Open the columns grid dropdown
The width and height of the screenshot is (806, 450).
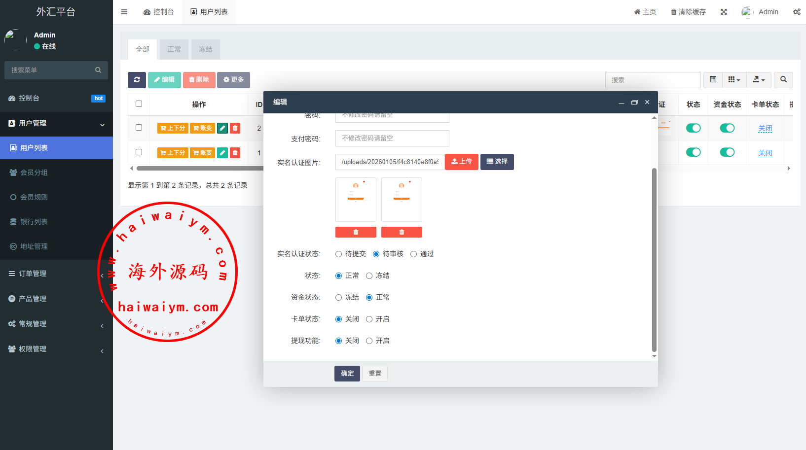pyautogui.click(x=734, y=80)
